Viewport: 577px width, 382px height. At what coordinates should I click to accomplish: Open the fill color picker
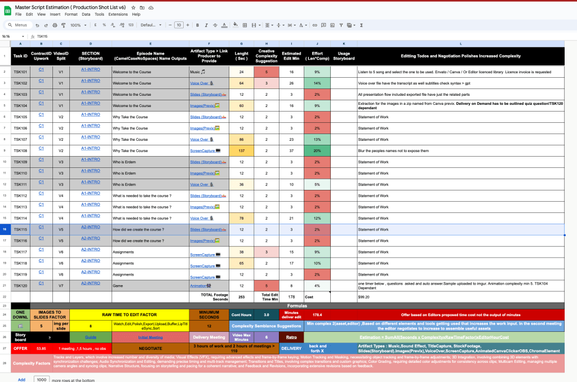click(x=236, y=25)
